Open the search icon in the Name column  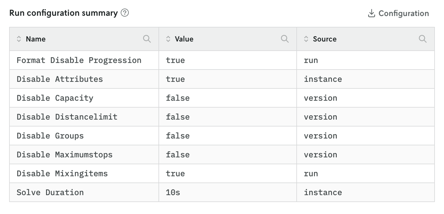pos(147,39)
